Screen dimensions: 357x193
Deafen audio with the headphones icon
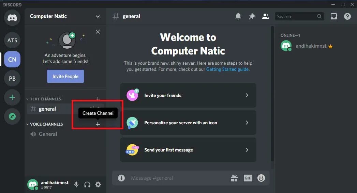(x=87, y=184)
